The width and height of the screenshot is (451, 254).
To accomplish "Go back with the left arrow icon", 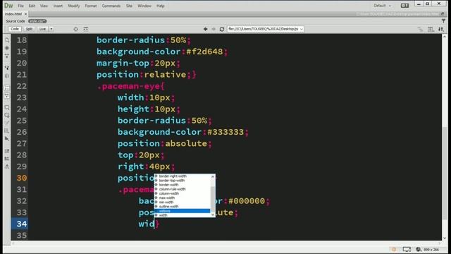I will pos(205,29).
